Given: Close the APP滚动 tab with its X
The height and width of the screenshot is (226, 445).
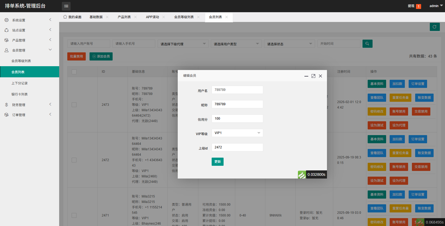Looking at the screenshot, I should [164, 17].
